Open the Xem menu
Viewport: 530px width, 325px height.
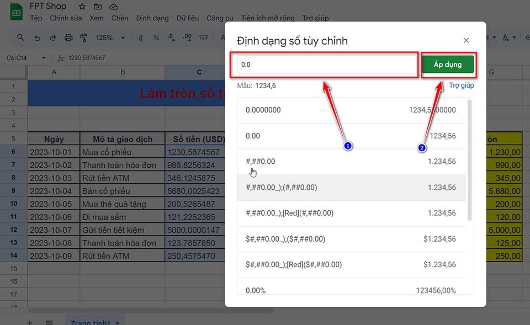[x=97, y=18]
